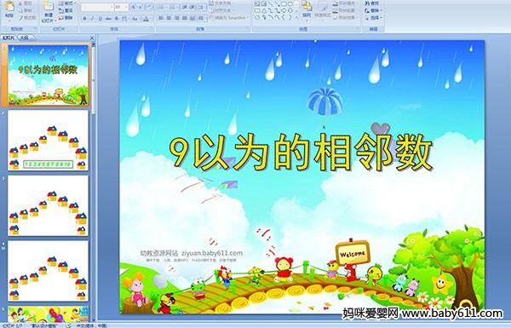Click the Replace button

[x=372, y=10]
